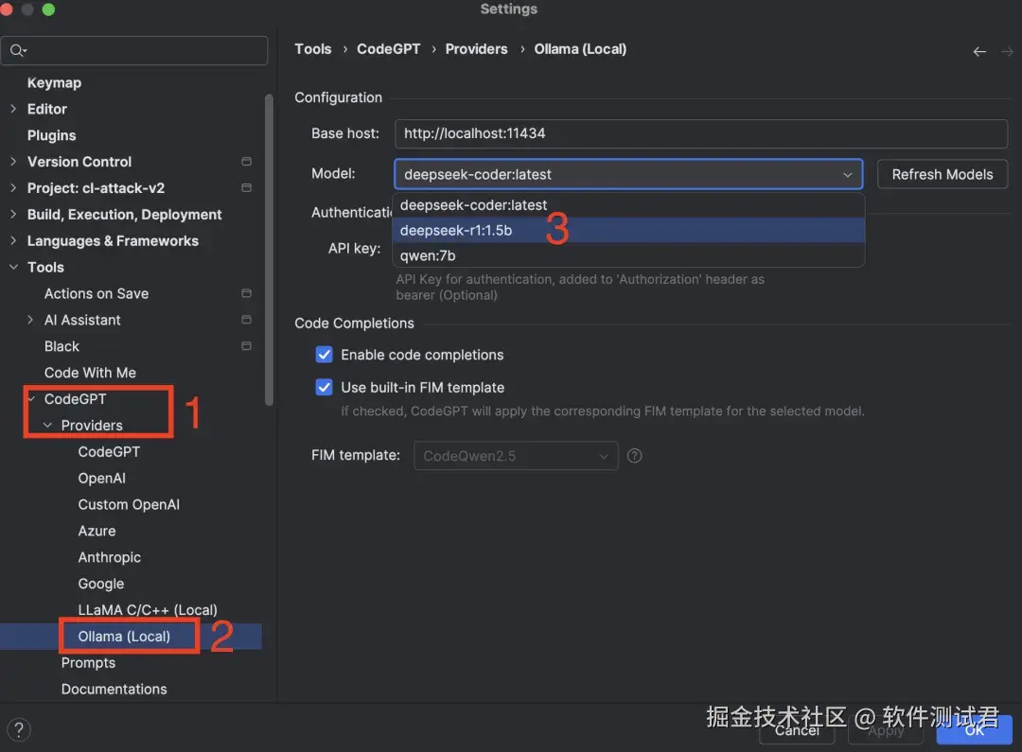Click the OK button
Screen dimensions: 1022x752
click(975, 730)
